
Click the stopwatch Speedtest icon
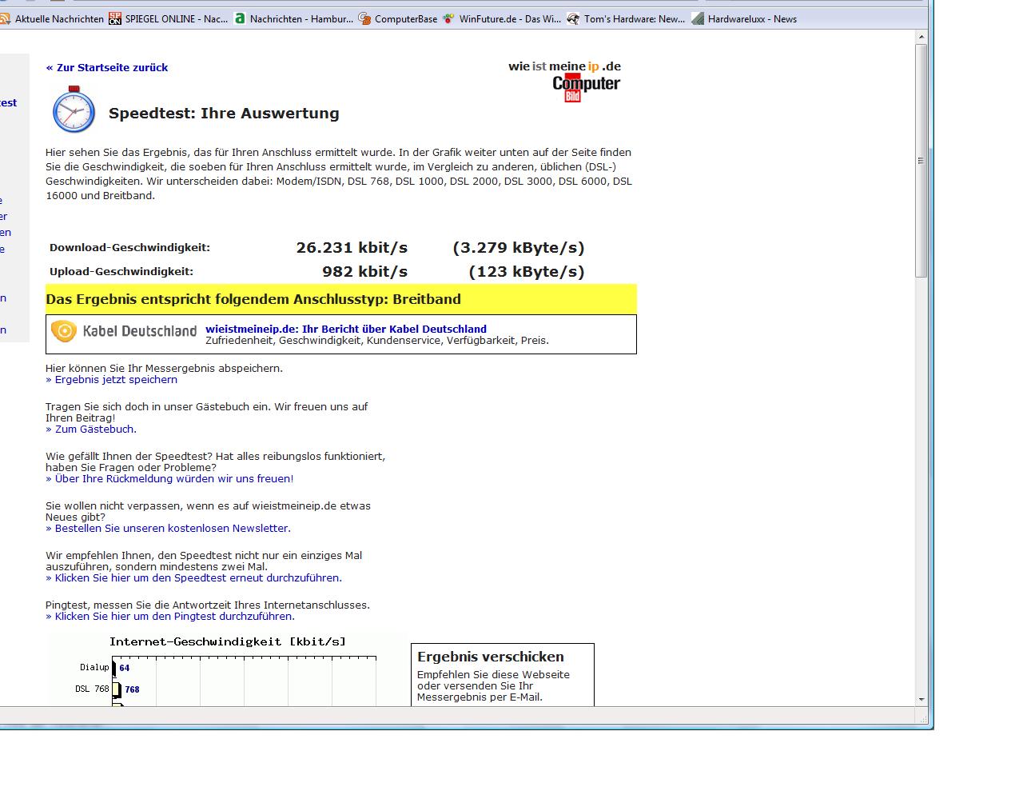(x=74, y=110)
